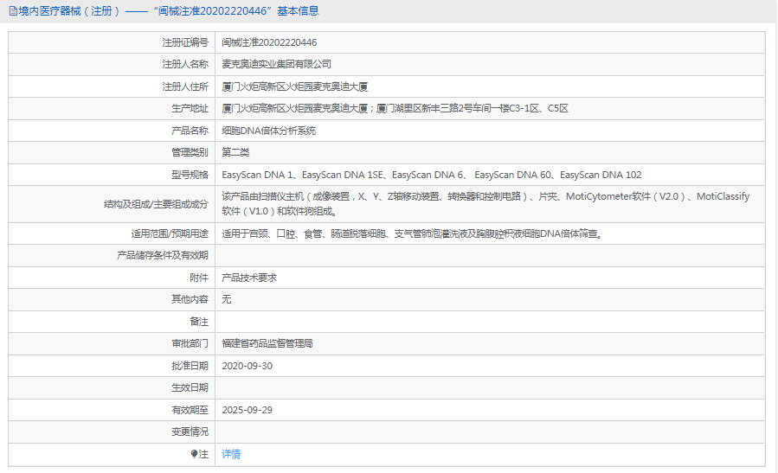Select product name 细胞DNA倍体分析系统
This screenshot has width=778, height=473.
(x=269, y=131)
